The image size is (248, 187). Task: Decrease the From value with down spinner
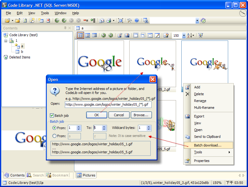[79, 129]
